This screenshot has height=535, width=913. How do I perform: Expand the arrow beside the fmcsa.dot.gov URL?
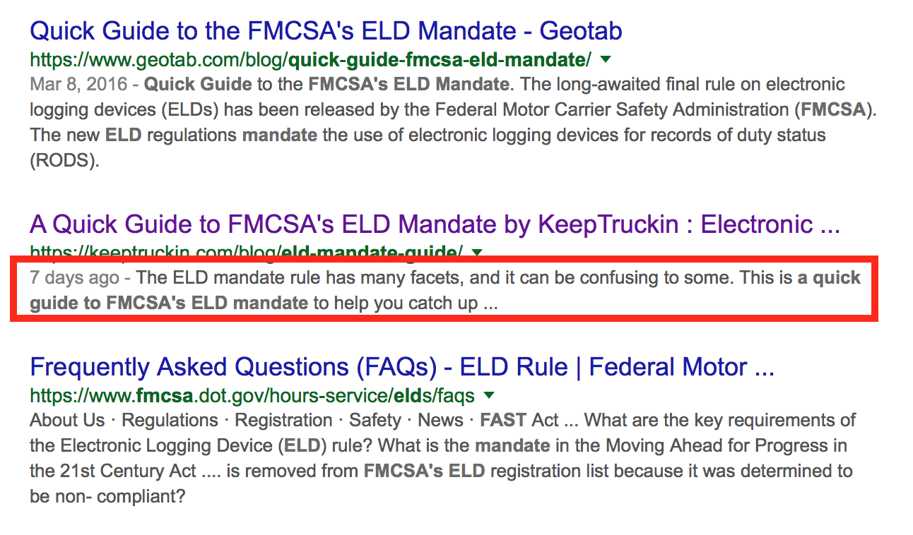click(x=489, y=395)
